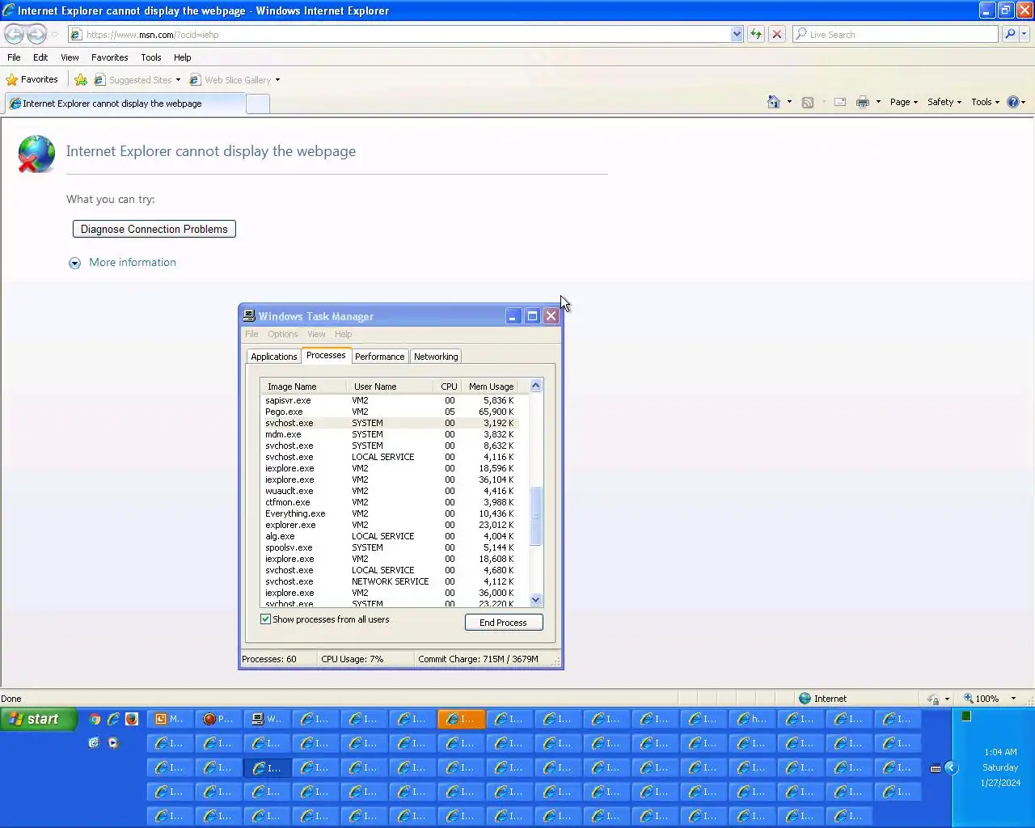The width and height of the screenshot is (1035, 828).
Task: Select the explorer.exe process row
Action: pos(391,525)
